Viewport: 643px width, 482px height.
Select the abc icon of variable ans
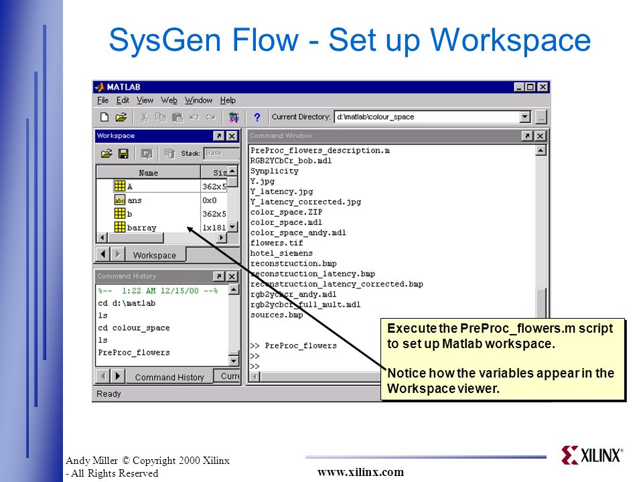pyautogui.click(x=120, y=200)
